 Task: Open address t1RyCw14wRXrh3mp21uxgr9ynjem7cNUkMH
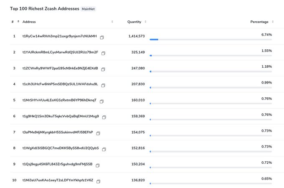(x=60, y=36)
